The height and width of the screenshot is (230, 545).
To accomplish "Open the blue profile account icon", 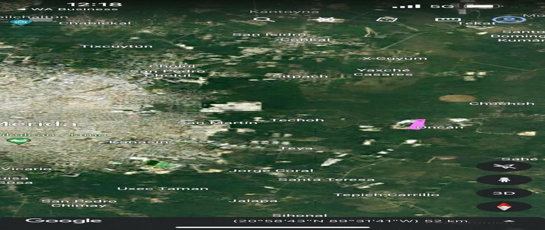I will [x=509, y=20].
